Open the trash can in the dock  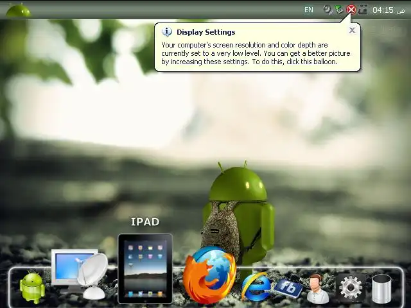[381, 289]
